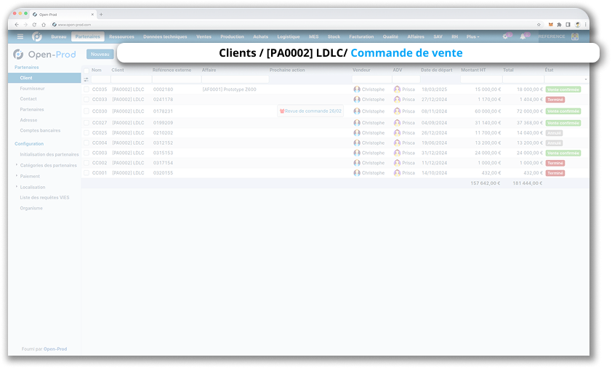Open the Données techniques menu
612x368 pixels.
[165, 36]
